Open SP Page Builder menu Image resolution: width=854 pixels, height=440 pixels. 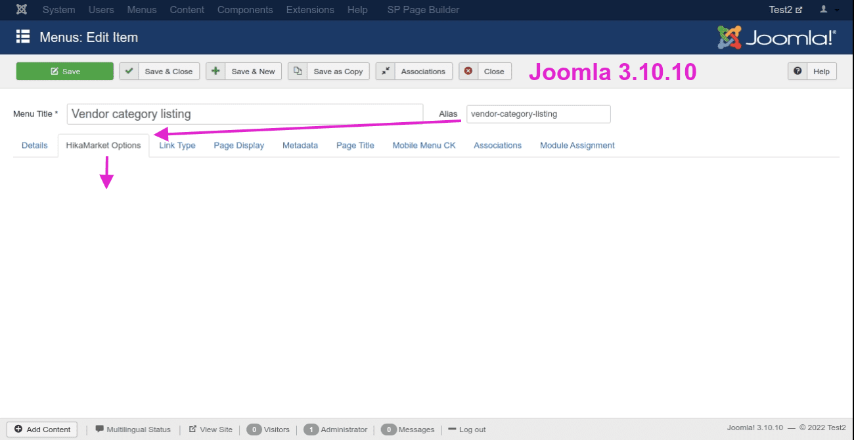pos(424,10)
